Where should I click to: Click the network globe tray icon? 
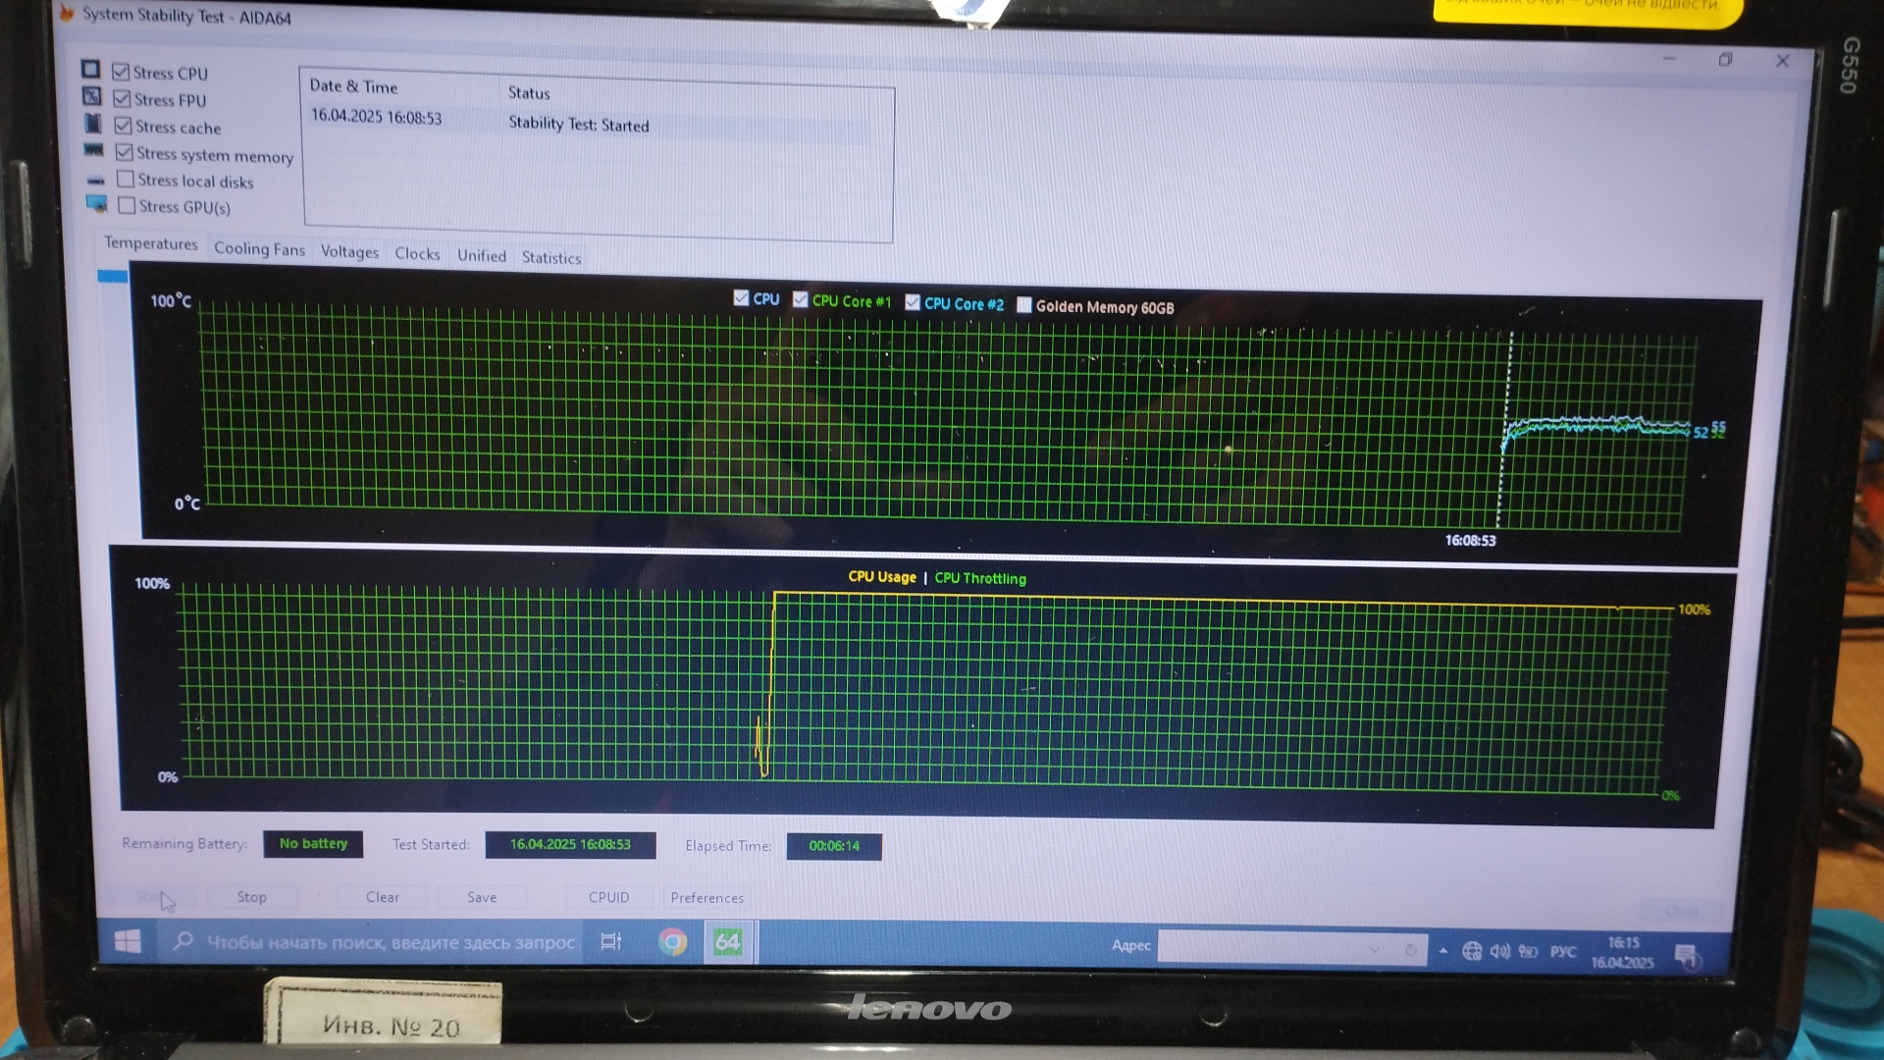(1471, 950)
